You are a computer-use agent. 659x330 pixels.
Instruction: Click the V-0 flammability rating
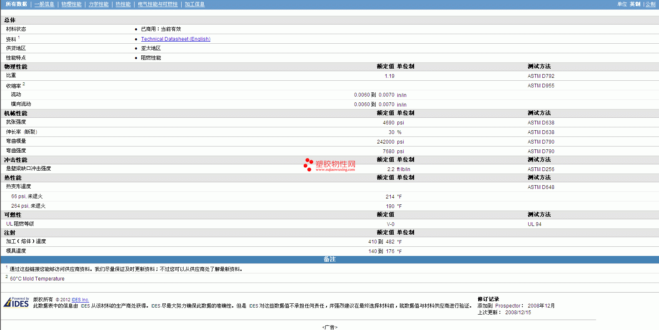390,224
